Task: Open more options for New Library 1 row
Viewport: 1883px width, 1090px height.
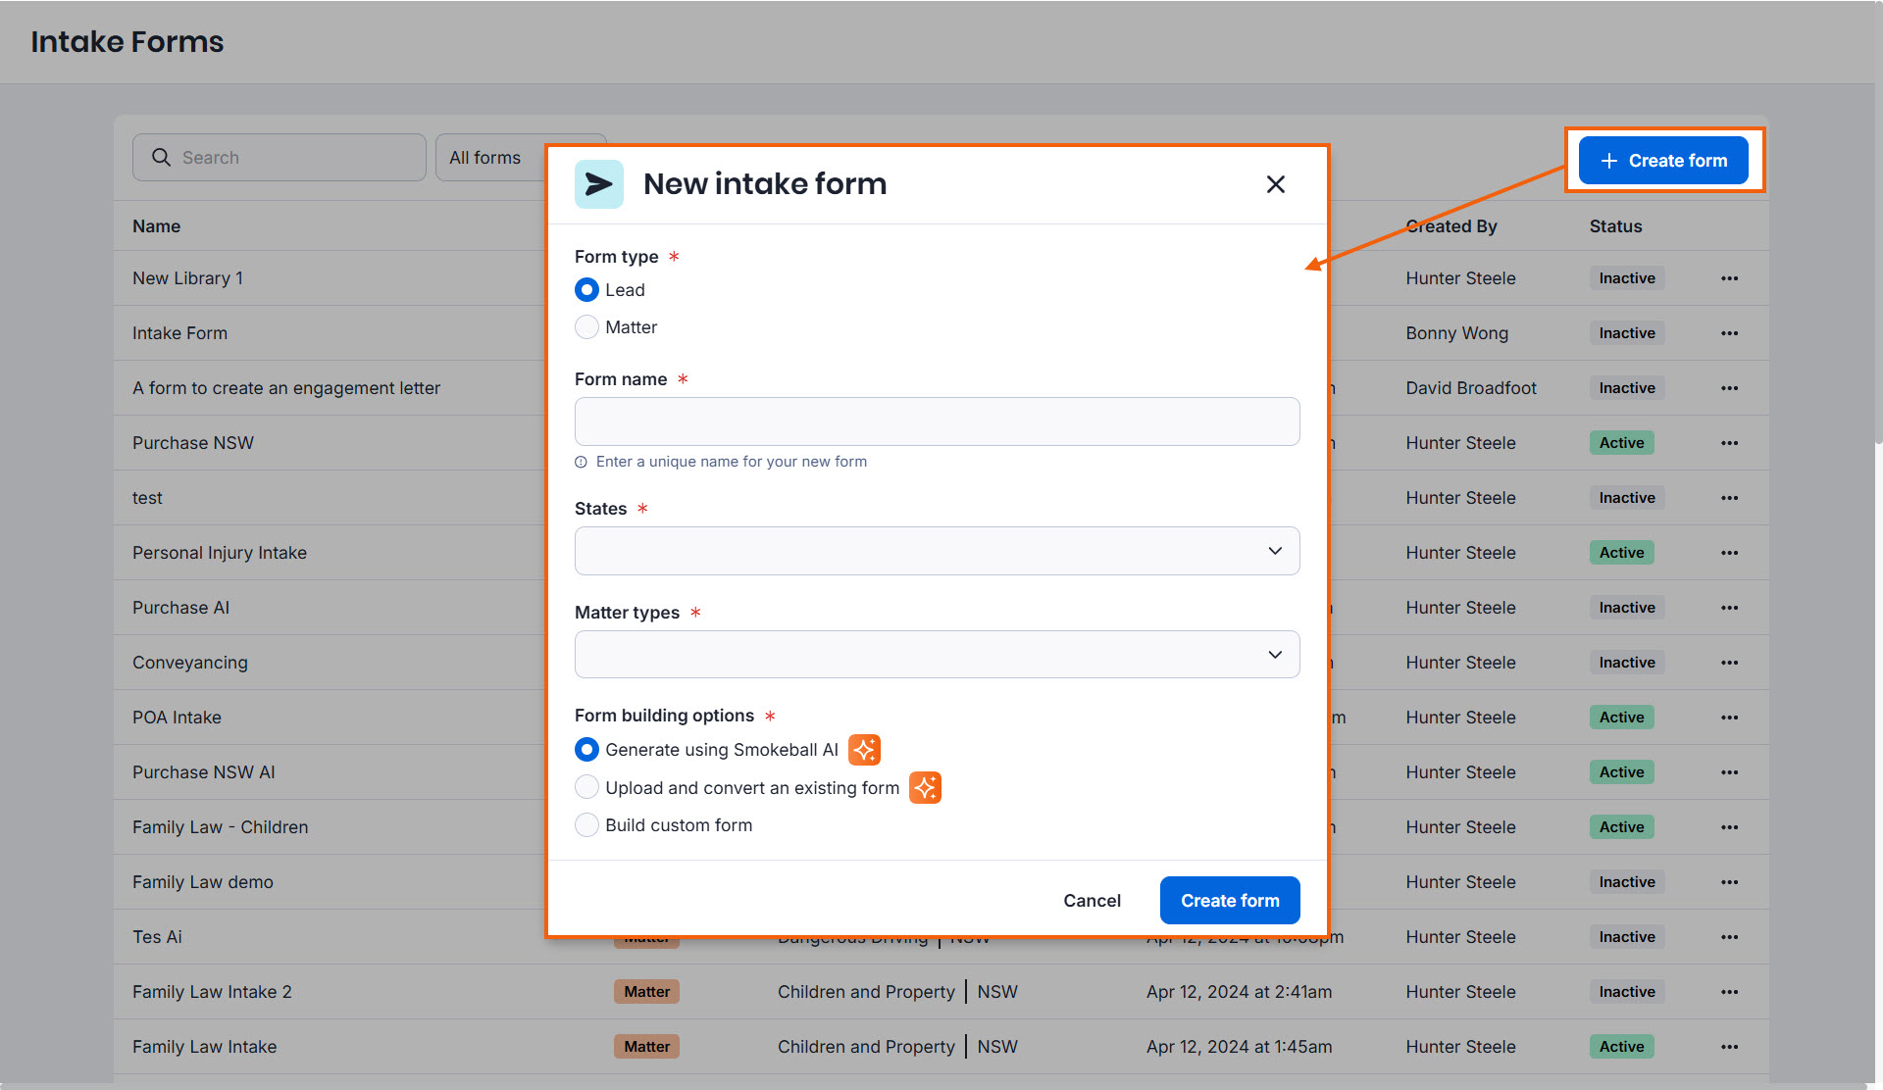Action: (1729, 278)
